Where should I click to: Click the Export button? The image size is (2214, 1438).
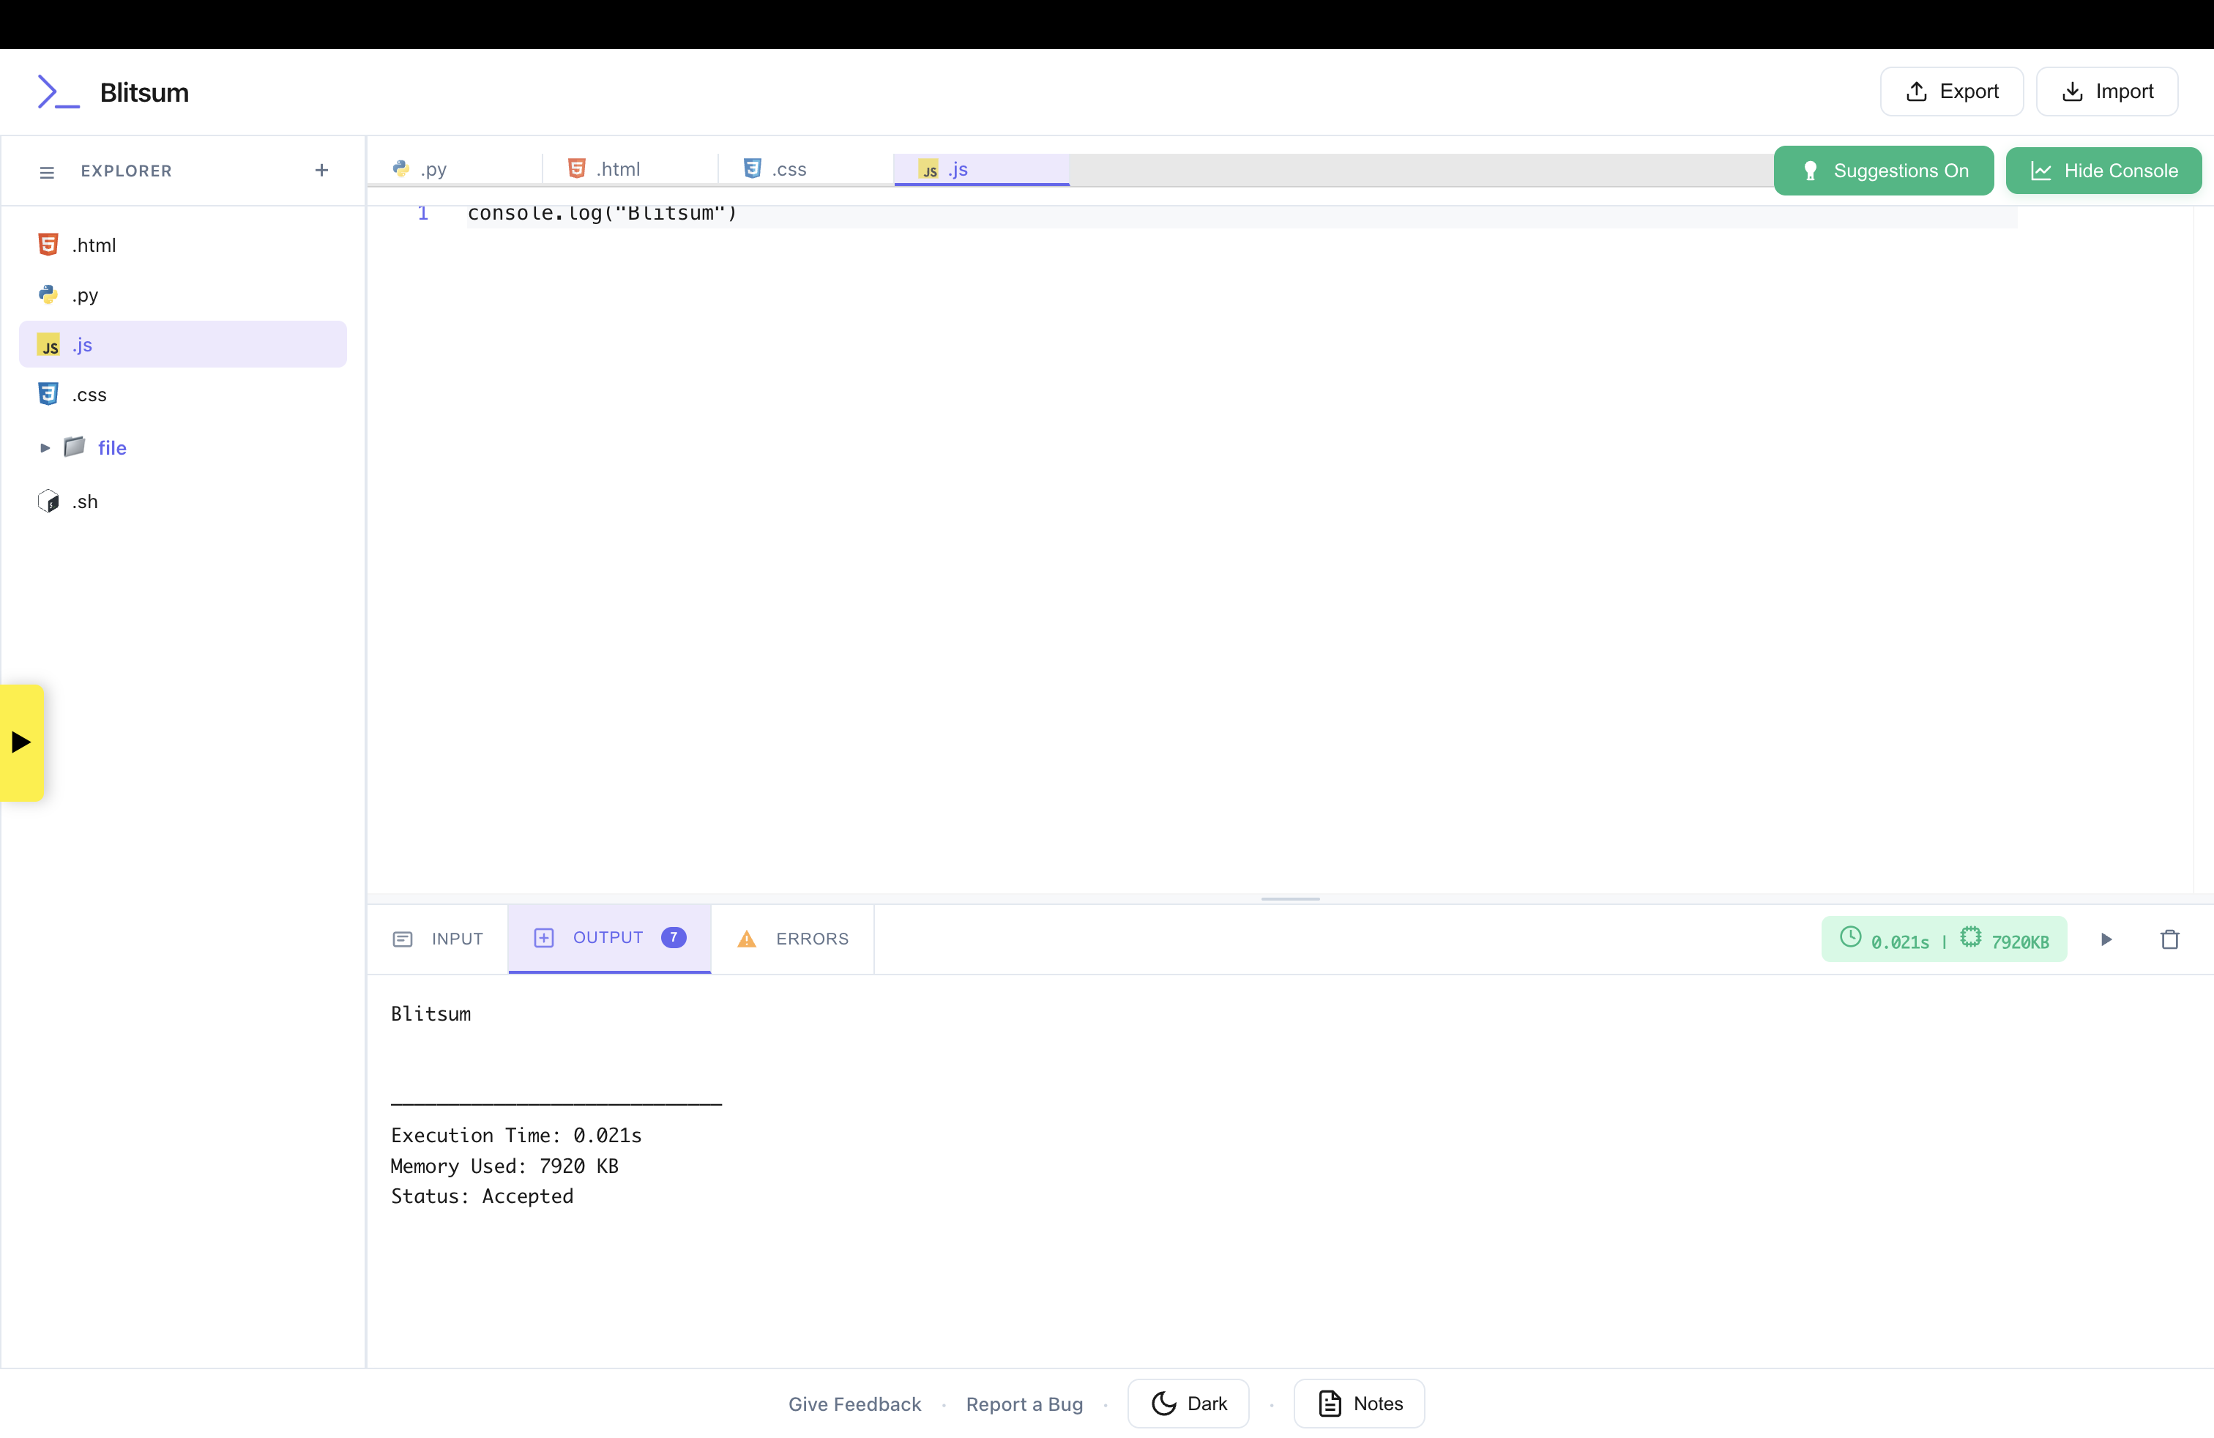click(x=1950, y=91)
